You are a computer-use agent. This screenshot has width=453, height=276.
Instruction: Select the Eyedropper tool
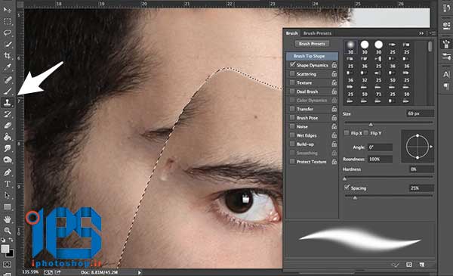(x=8, y=67)
